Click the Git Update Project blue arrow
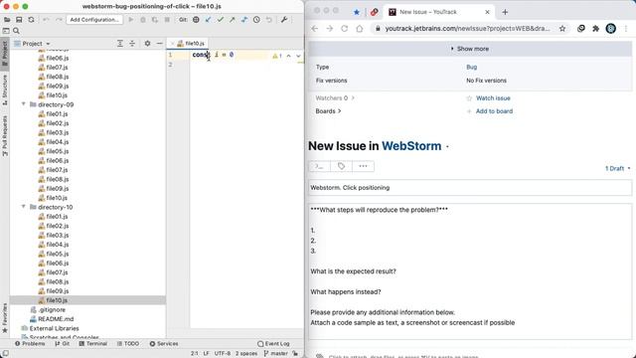 (x=208, y=20)
